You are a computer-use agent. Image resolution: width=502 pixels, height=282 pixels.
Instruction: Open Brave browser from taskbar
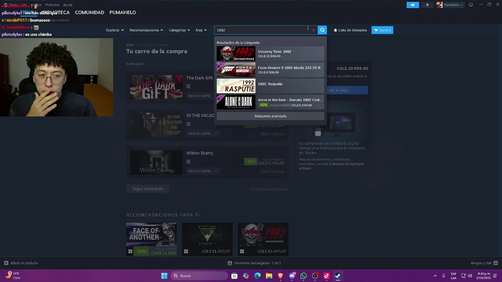(280, 276)
